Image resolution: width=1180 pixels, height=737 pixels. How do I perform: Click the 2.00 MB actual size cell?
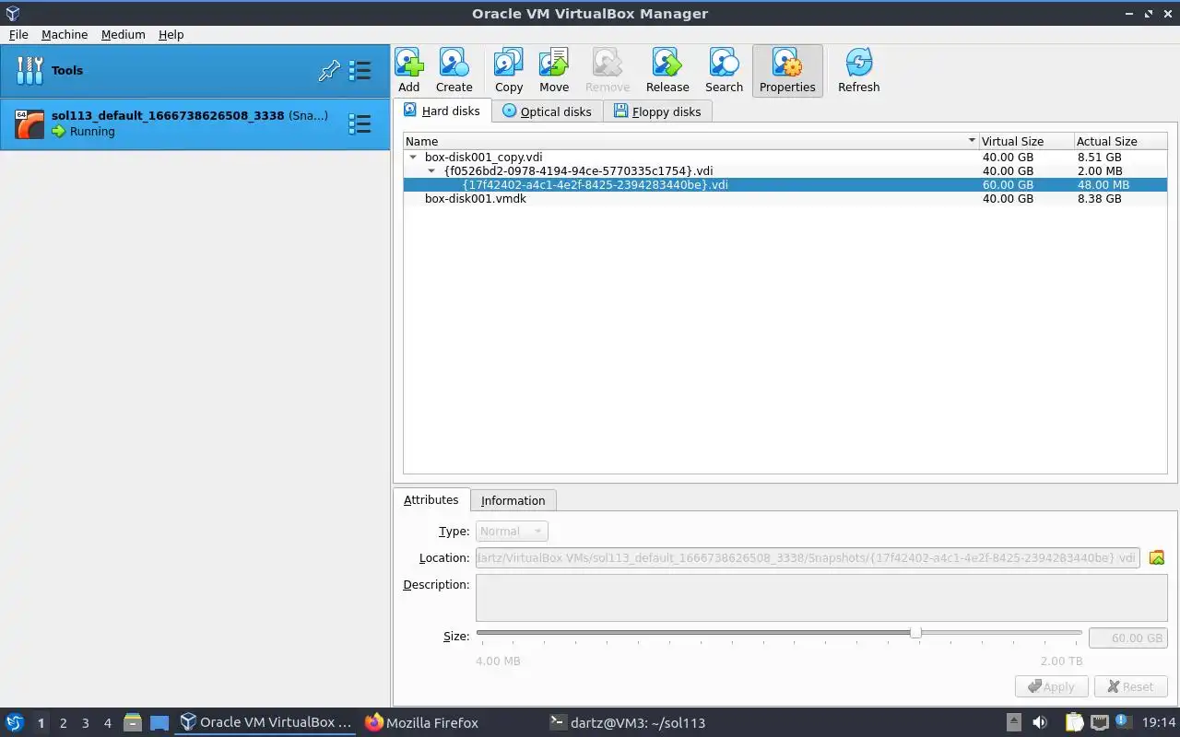(1100, 171)
